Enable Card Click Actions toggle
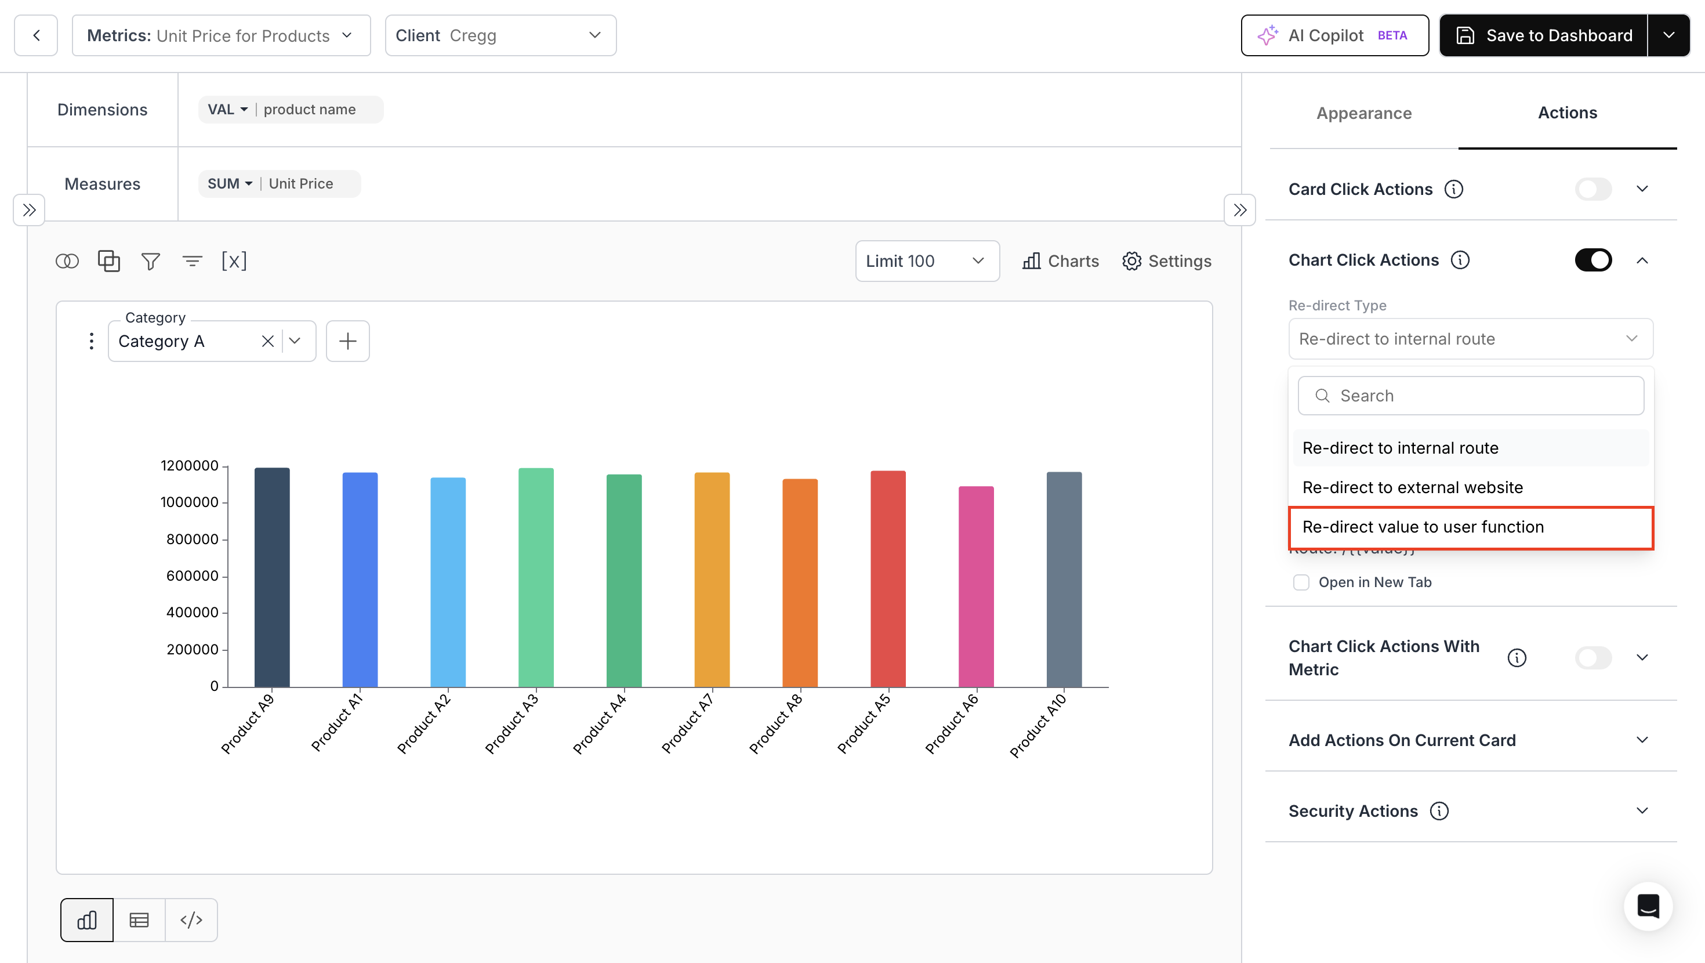The image size is (1705, 963). click(x=1593, y=189)
